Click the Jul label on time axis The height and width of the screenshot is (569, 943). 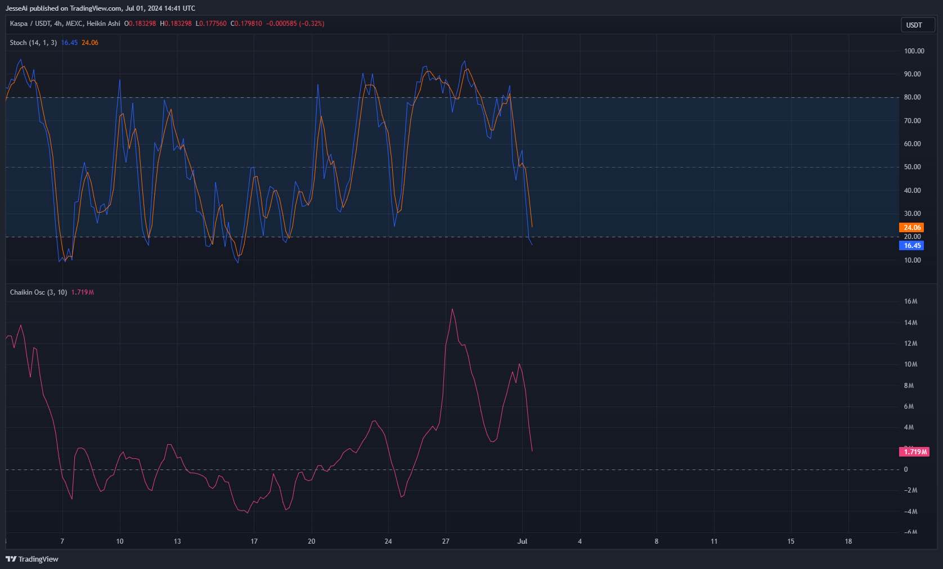522,541
